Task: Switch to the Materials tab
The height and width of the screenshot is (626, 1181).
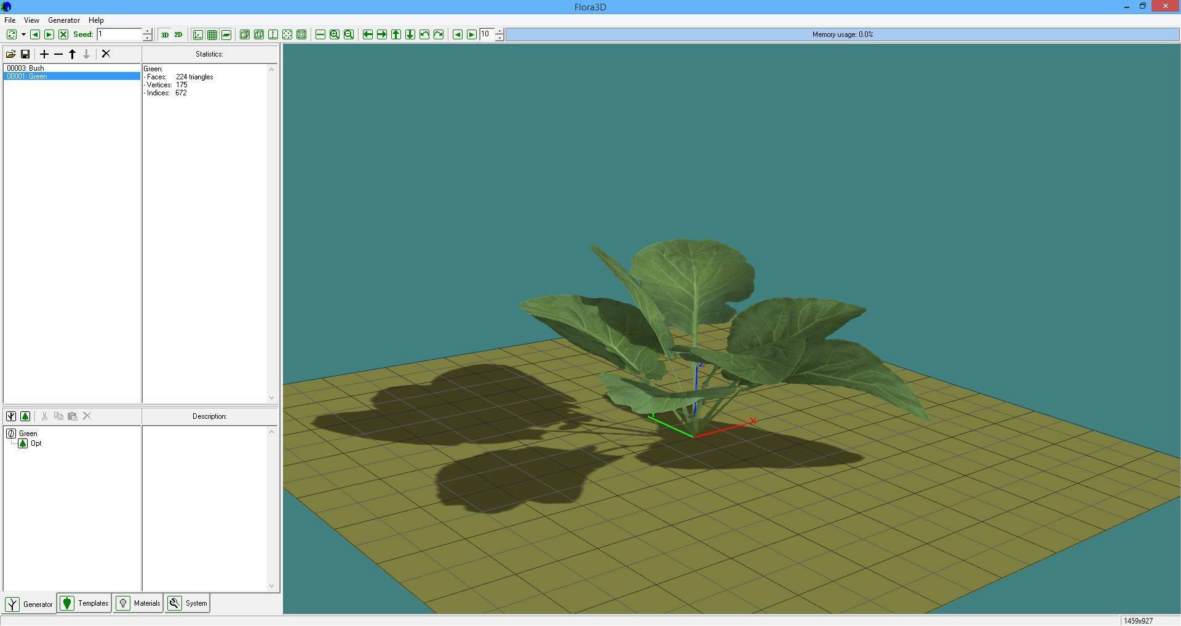Action: click(139, 603)
